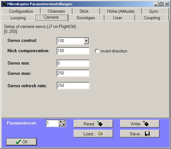Viewport: 171px width, 149px height.
Task: Enable the invert direction checkbox
Action: tap(97, 51)
